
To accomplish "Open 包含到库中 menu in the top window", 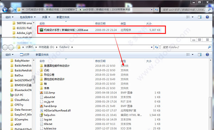I will tap(28, 17).
